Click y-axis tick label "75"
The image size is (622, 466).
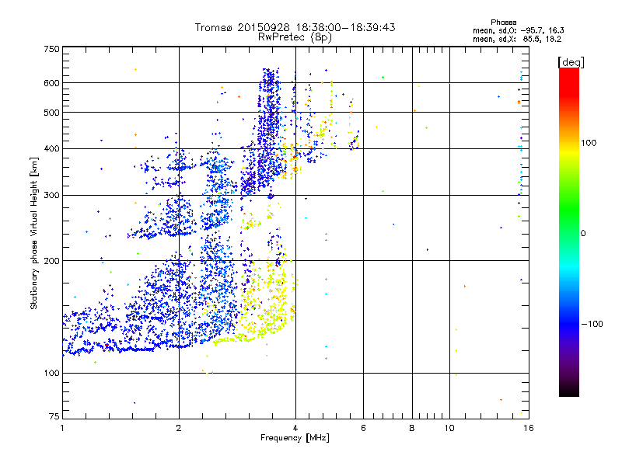[54, 416]
